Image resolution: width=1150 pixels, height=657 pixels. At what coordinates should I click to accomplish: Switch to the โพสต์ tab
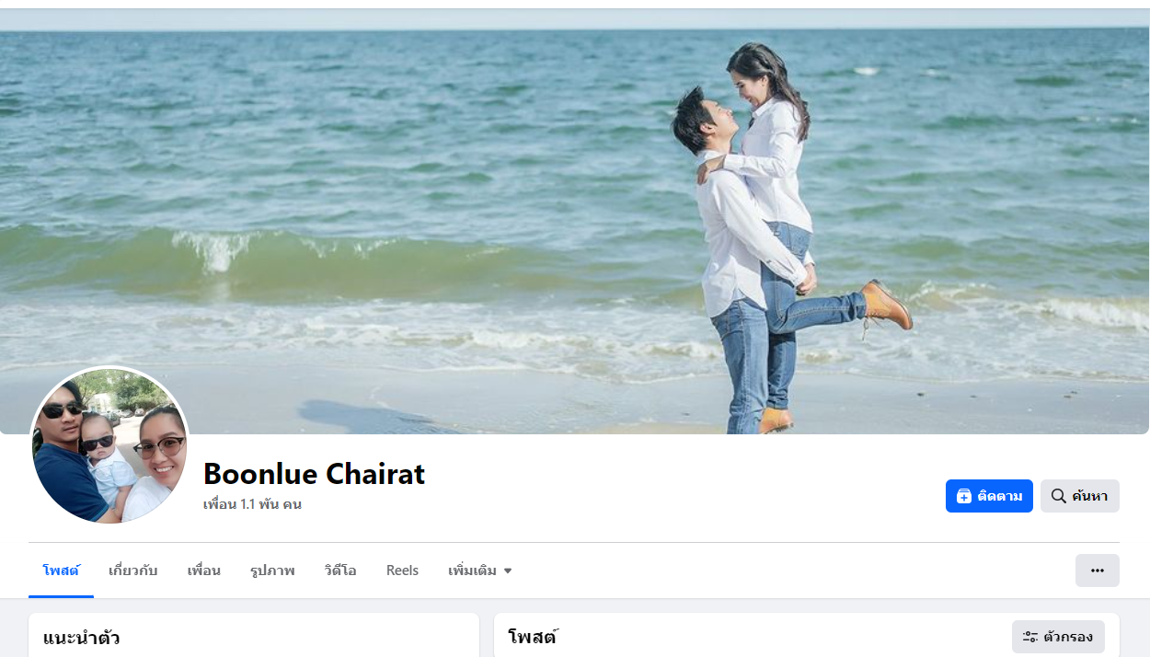coord(61,571)
